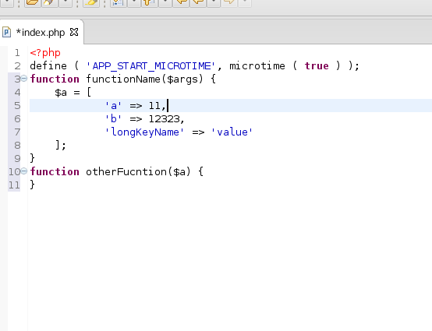This screenshot has width=432, height=331.
Task: Go to Last Edit Location arrow icon
Action: point(181,2)
